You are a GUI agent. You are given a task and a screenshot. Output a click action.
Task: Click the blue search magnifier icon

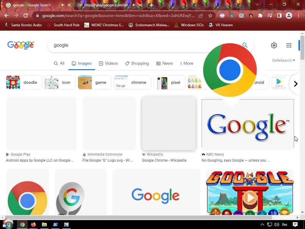pyautogui.click(x=245, y=45)
